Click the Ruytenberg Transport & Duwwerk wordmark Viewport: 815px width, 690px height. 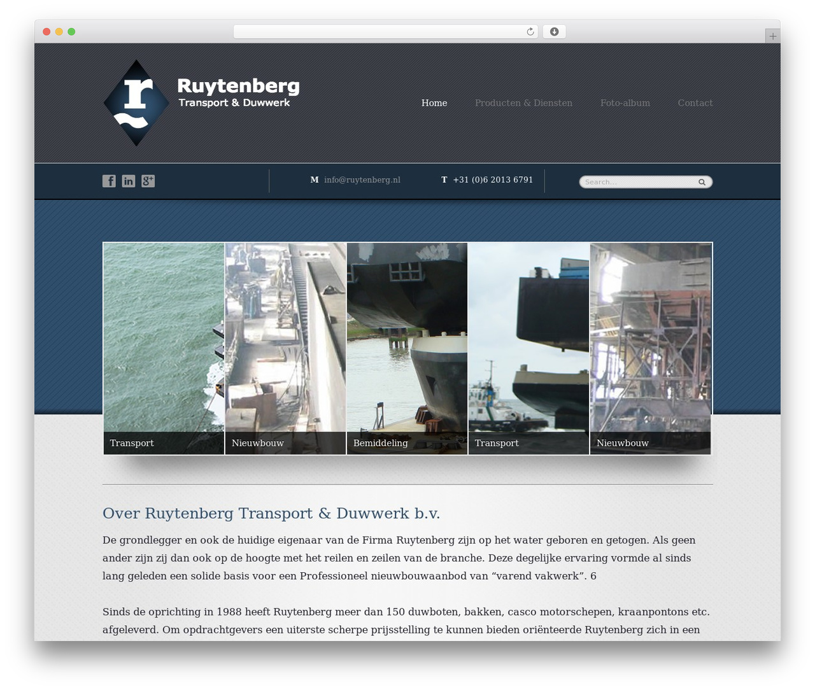point(238,92)
